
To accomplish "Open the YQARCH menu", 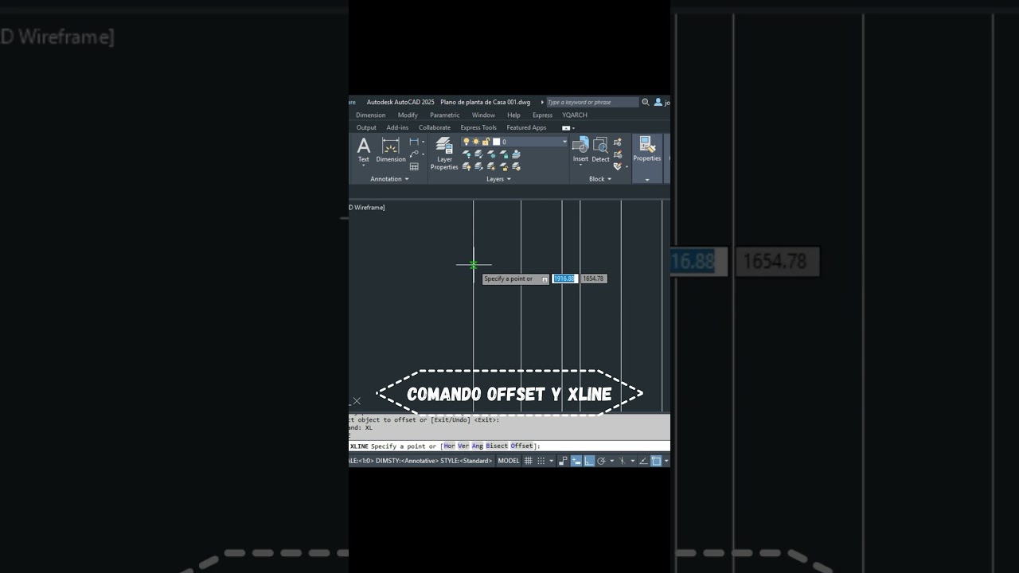I will pos(575,115).
